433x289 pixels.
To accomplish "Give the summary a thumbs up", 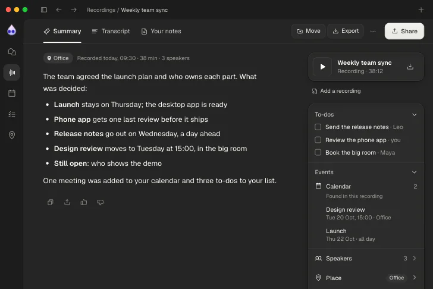I will [x=84, y=202].
